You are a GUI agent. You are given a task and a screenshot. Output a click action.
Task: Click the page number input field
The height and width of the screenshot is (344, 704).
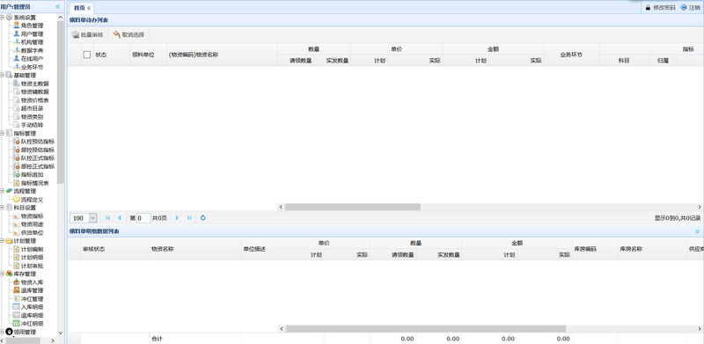[143, 218]
